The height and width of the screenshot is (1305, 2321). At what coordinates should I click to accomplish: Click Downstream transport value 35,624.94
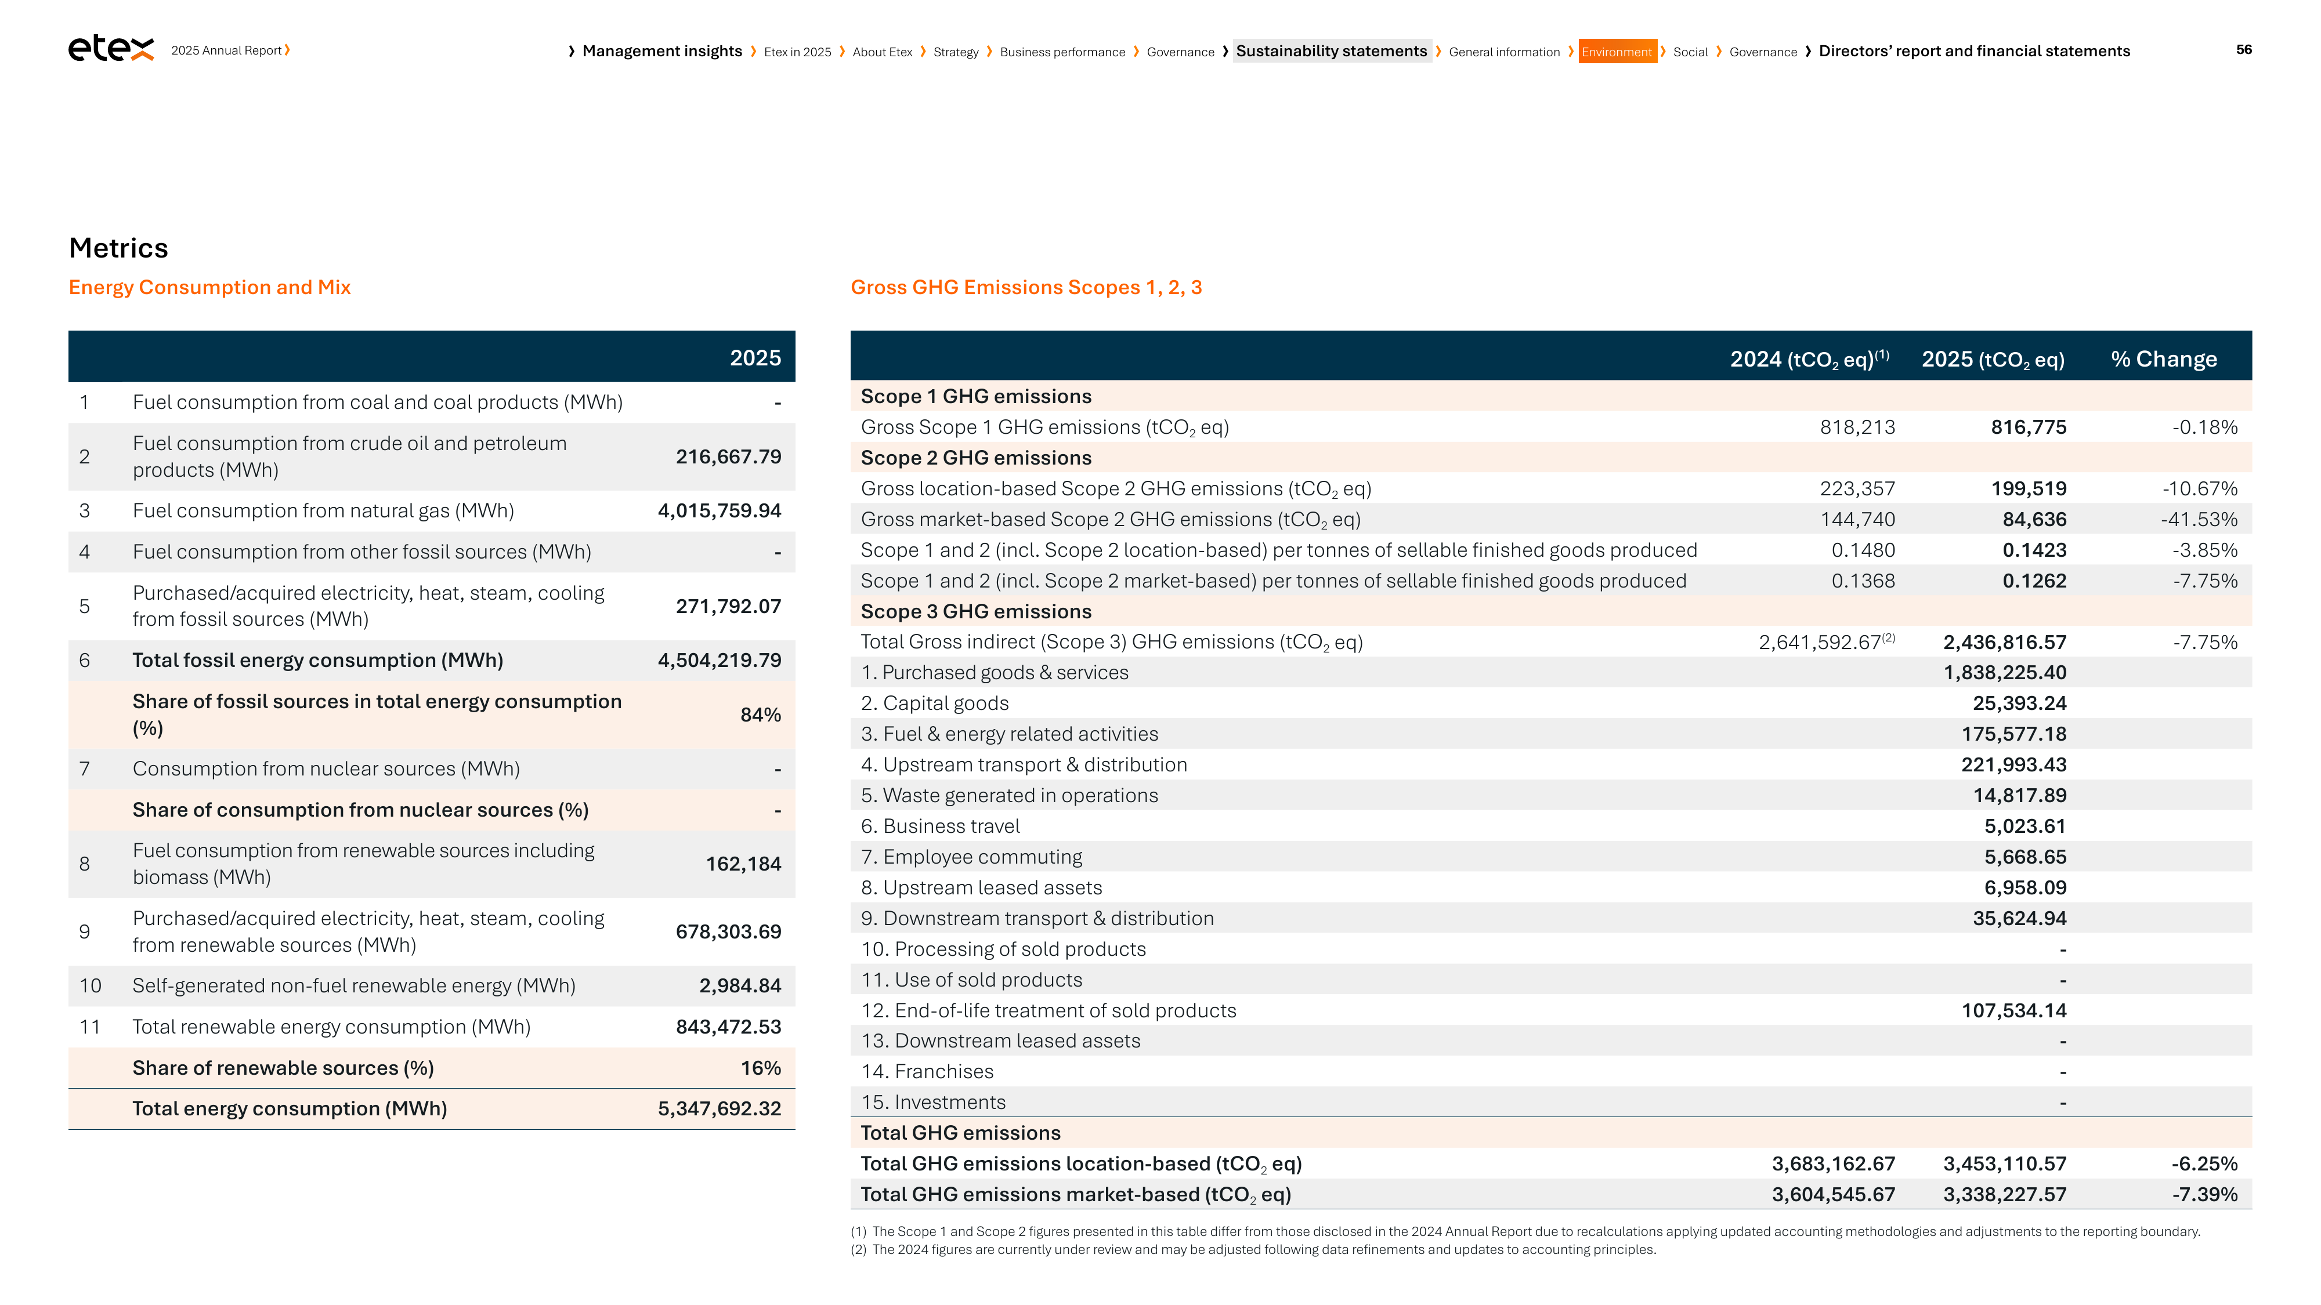tap(2019, 919)
